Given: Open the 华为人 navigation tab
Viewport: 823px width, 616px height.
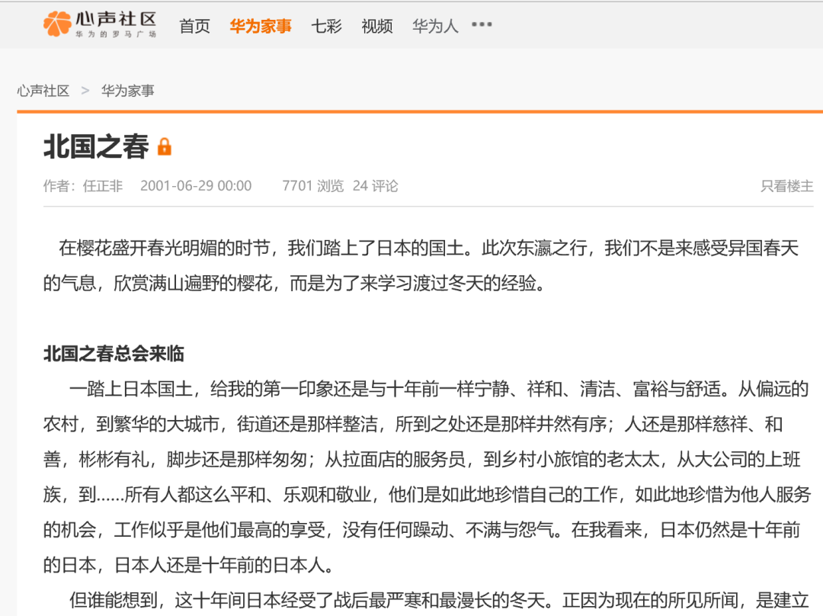Looking at the screenshot, I should 435,26.
